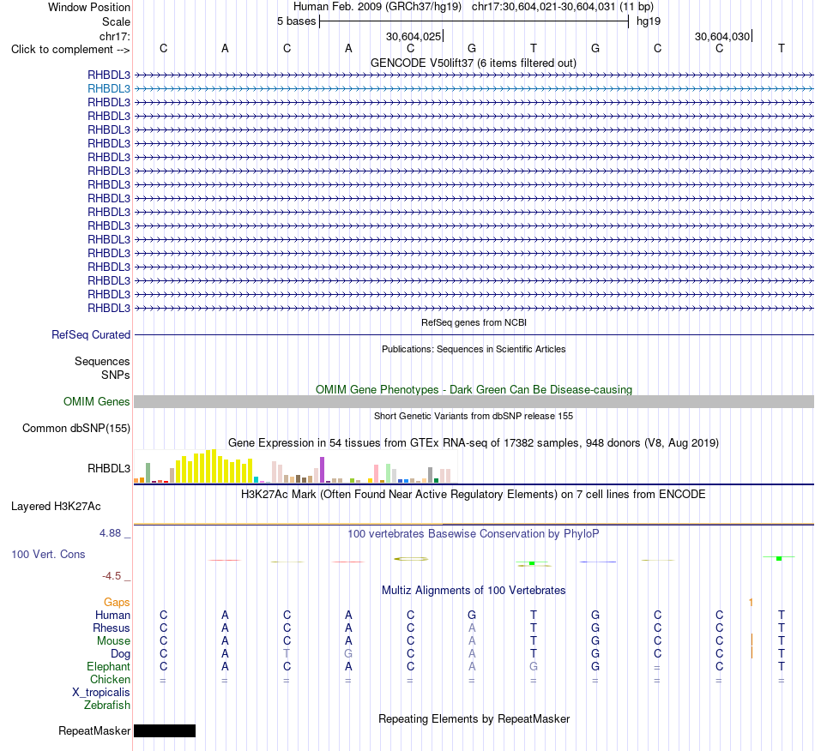Viewport: 815px width, 751px height.
Task: Click the 4.88 PhyloP upper scale value
Action: [110, 533]
